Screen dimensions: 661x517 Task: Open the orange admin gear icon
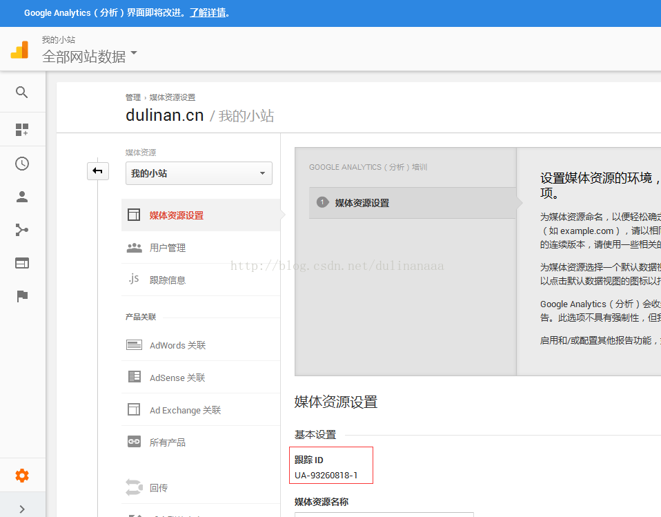22,476
